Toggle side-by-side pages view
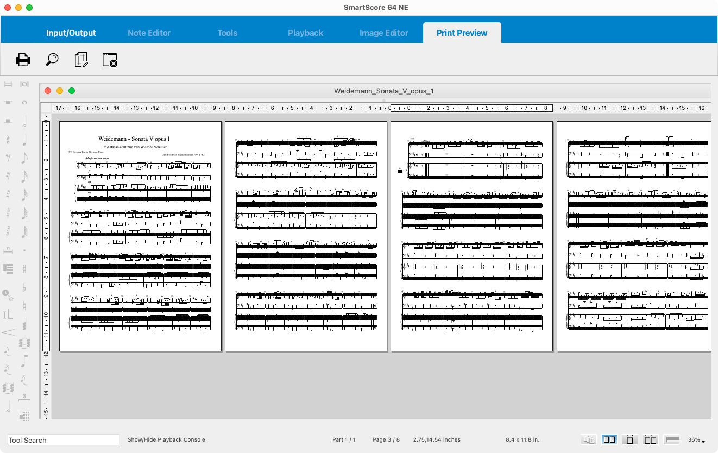Viewport: 718px width, 453px height. click(x=609, y=439)
